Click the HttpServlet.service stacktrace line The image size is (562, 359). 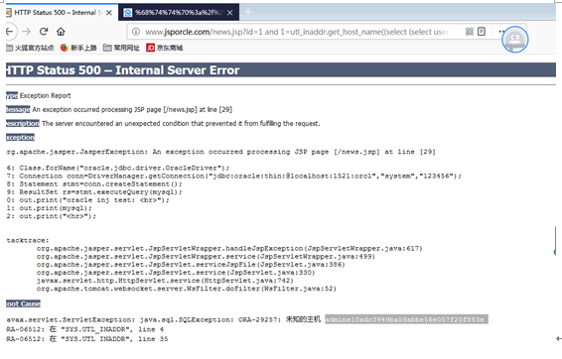(165, 281)
